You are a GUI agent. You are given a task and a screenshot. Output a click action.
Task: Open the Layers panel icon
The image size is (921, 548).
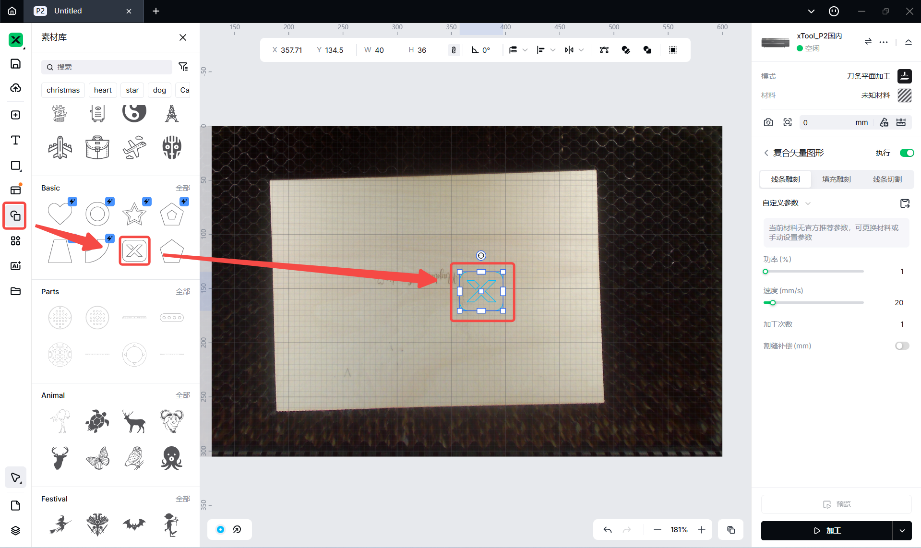pyautogui.click(x=15, y=530)
